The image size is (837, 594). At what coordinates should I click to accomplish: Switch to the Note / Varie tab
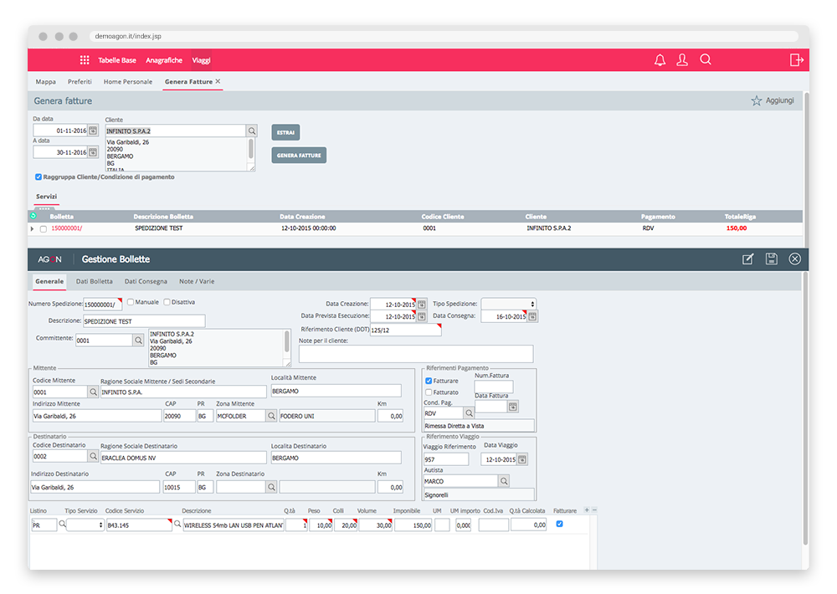(197, 281)
